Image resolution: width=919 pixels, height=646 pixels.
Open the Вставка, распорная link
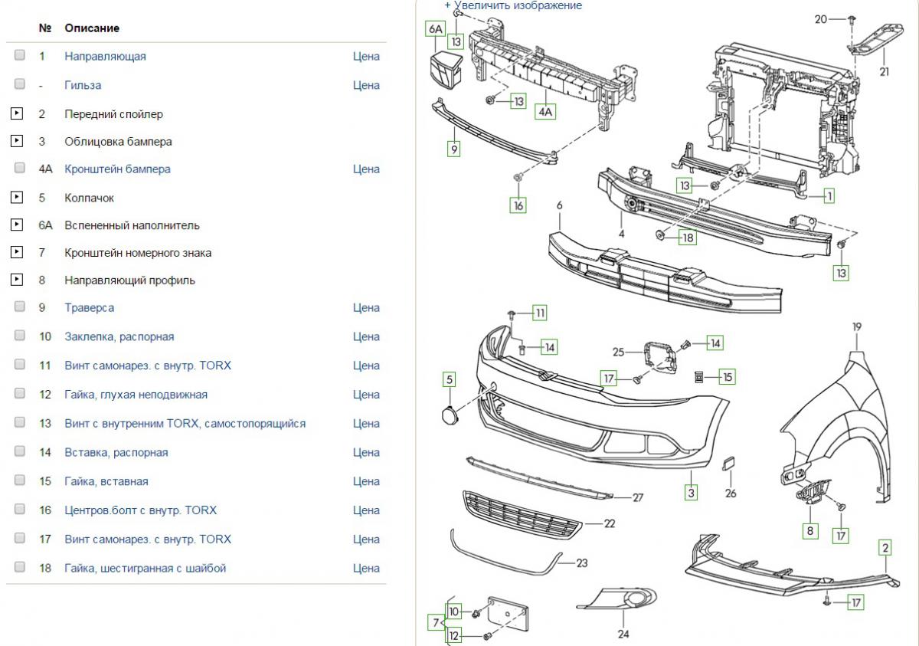coord(116,452)
